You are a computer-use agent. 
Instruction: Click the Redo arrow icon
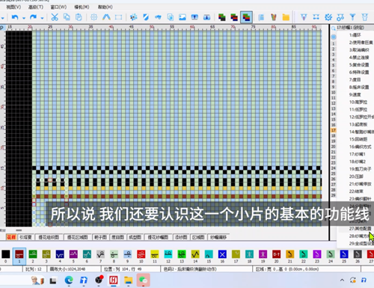click(x=33, y=17)
